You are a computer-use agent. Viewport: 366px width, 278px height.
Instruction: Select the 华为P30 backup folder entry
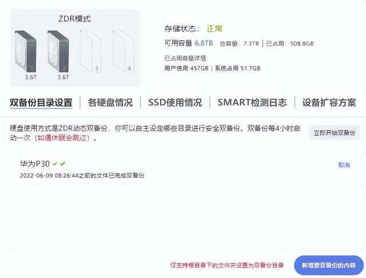click(183, 169)
